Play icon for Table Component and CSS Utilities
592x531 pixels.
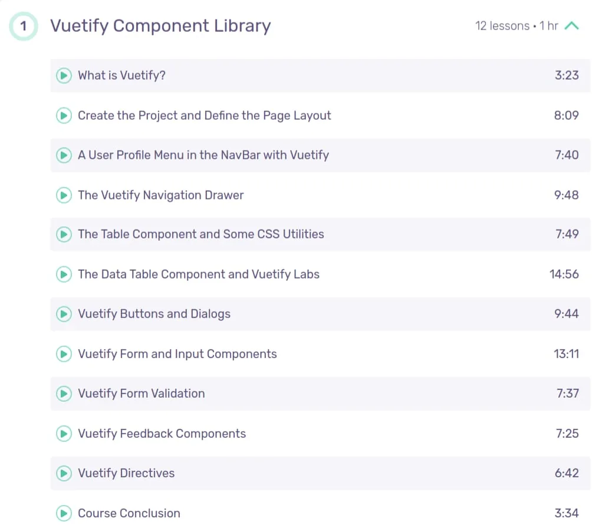[64, 234]
